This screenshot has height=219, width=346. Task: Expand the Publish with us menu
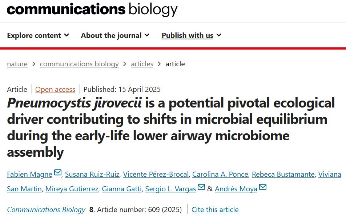point(191,35)
